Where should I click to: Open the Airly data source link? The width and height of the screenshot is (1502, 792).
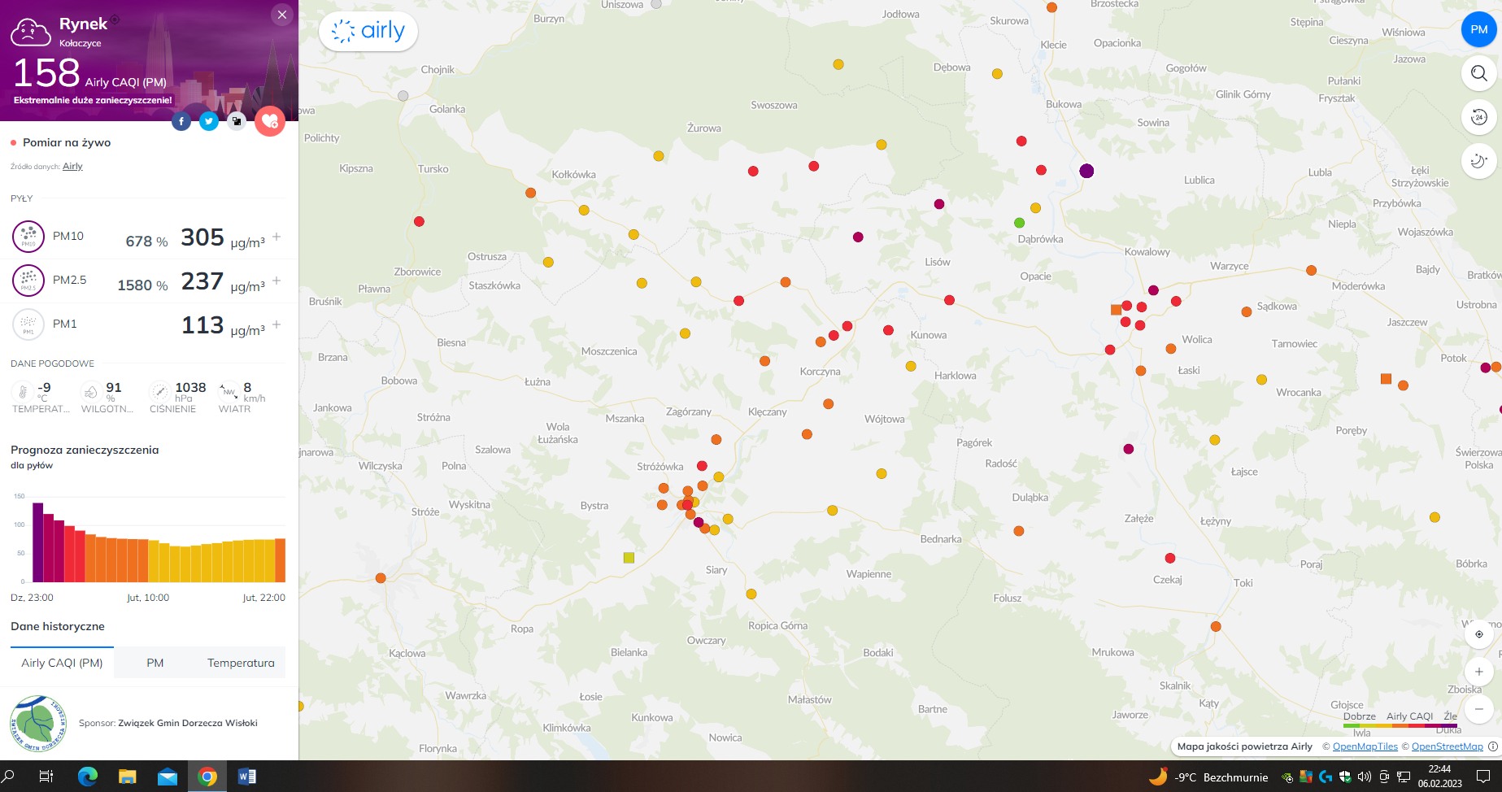(x=72, y=166)
